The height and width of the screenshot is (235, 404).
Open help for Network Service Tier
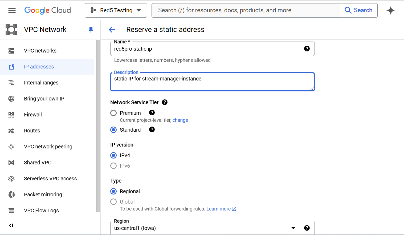[165, 102]
